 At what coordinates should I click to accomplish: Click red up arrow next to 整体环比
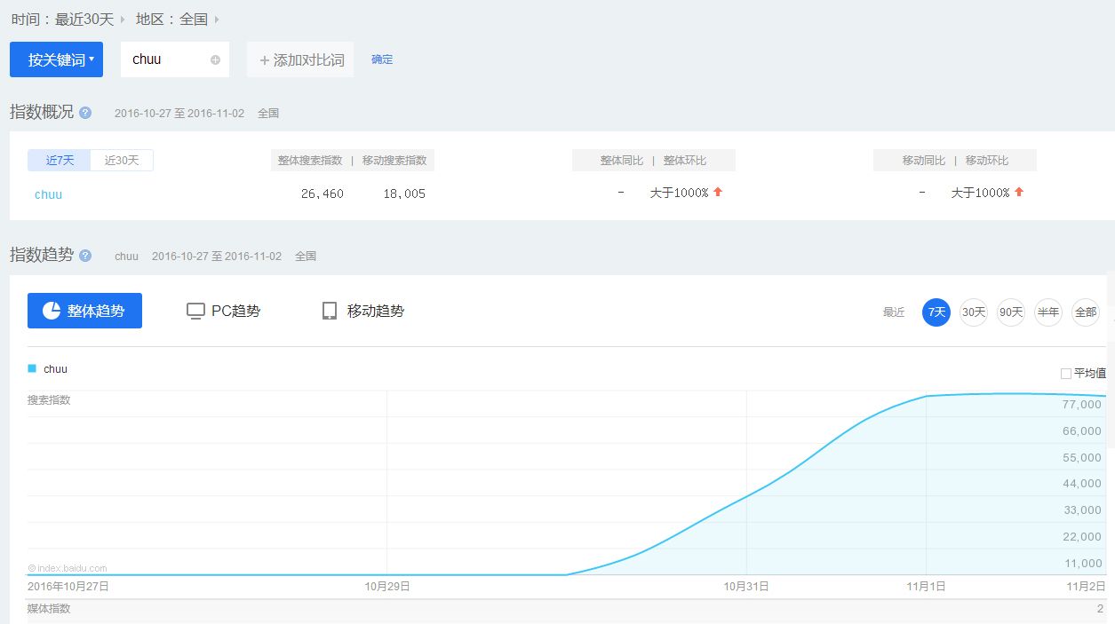click(x=718, y=192)
